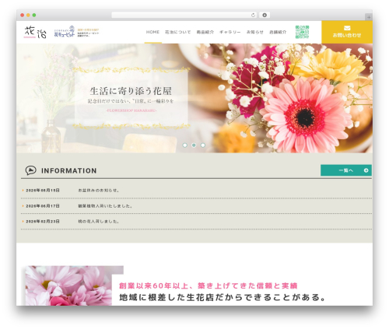
Task: Click the INFORMATION section title
Action: (69, 170)
